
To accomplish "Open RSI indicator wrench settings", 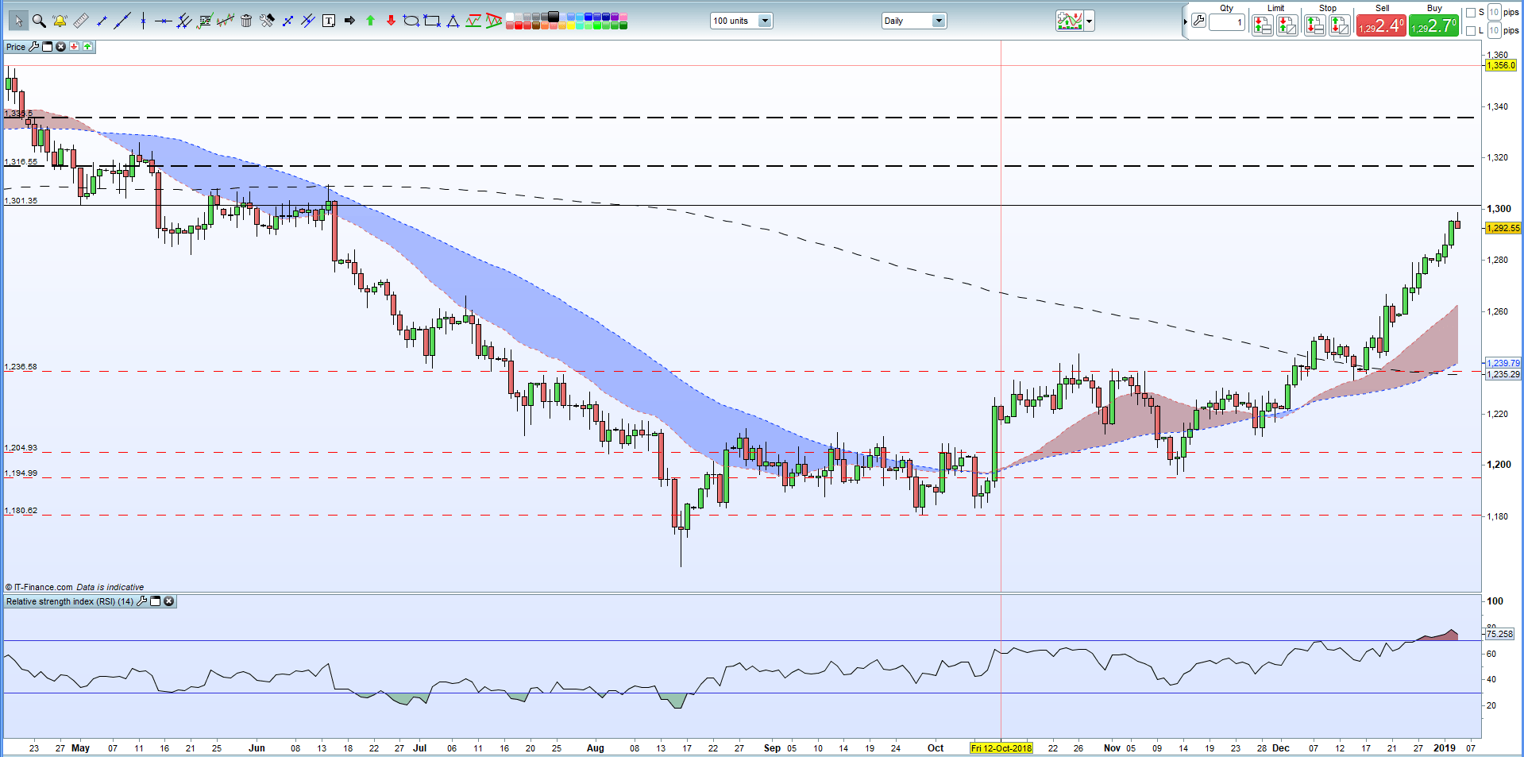I will [x=141, y=601].
